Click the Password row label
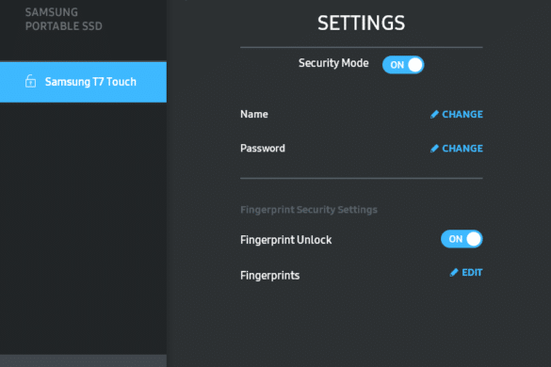This screenshot has height=367, width=551. coord(263,148)
